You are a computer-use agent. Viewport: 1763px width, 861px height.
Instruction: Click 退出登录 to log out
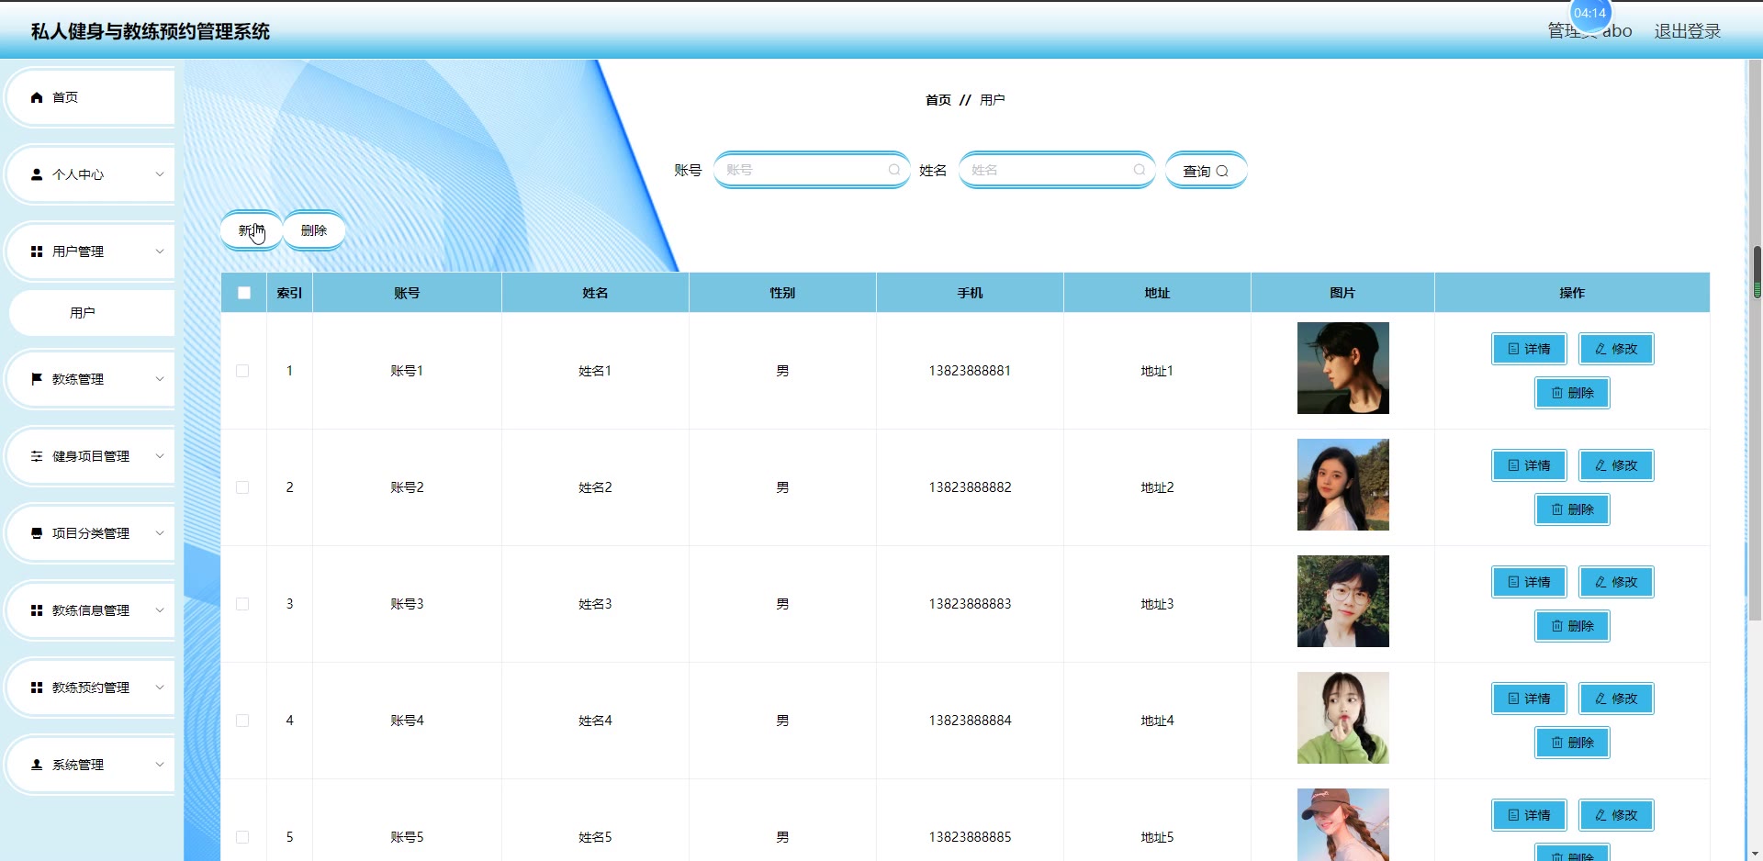[1687, 31]
